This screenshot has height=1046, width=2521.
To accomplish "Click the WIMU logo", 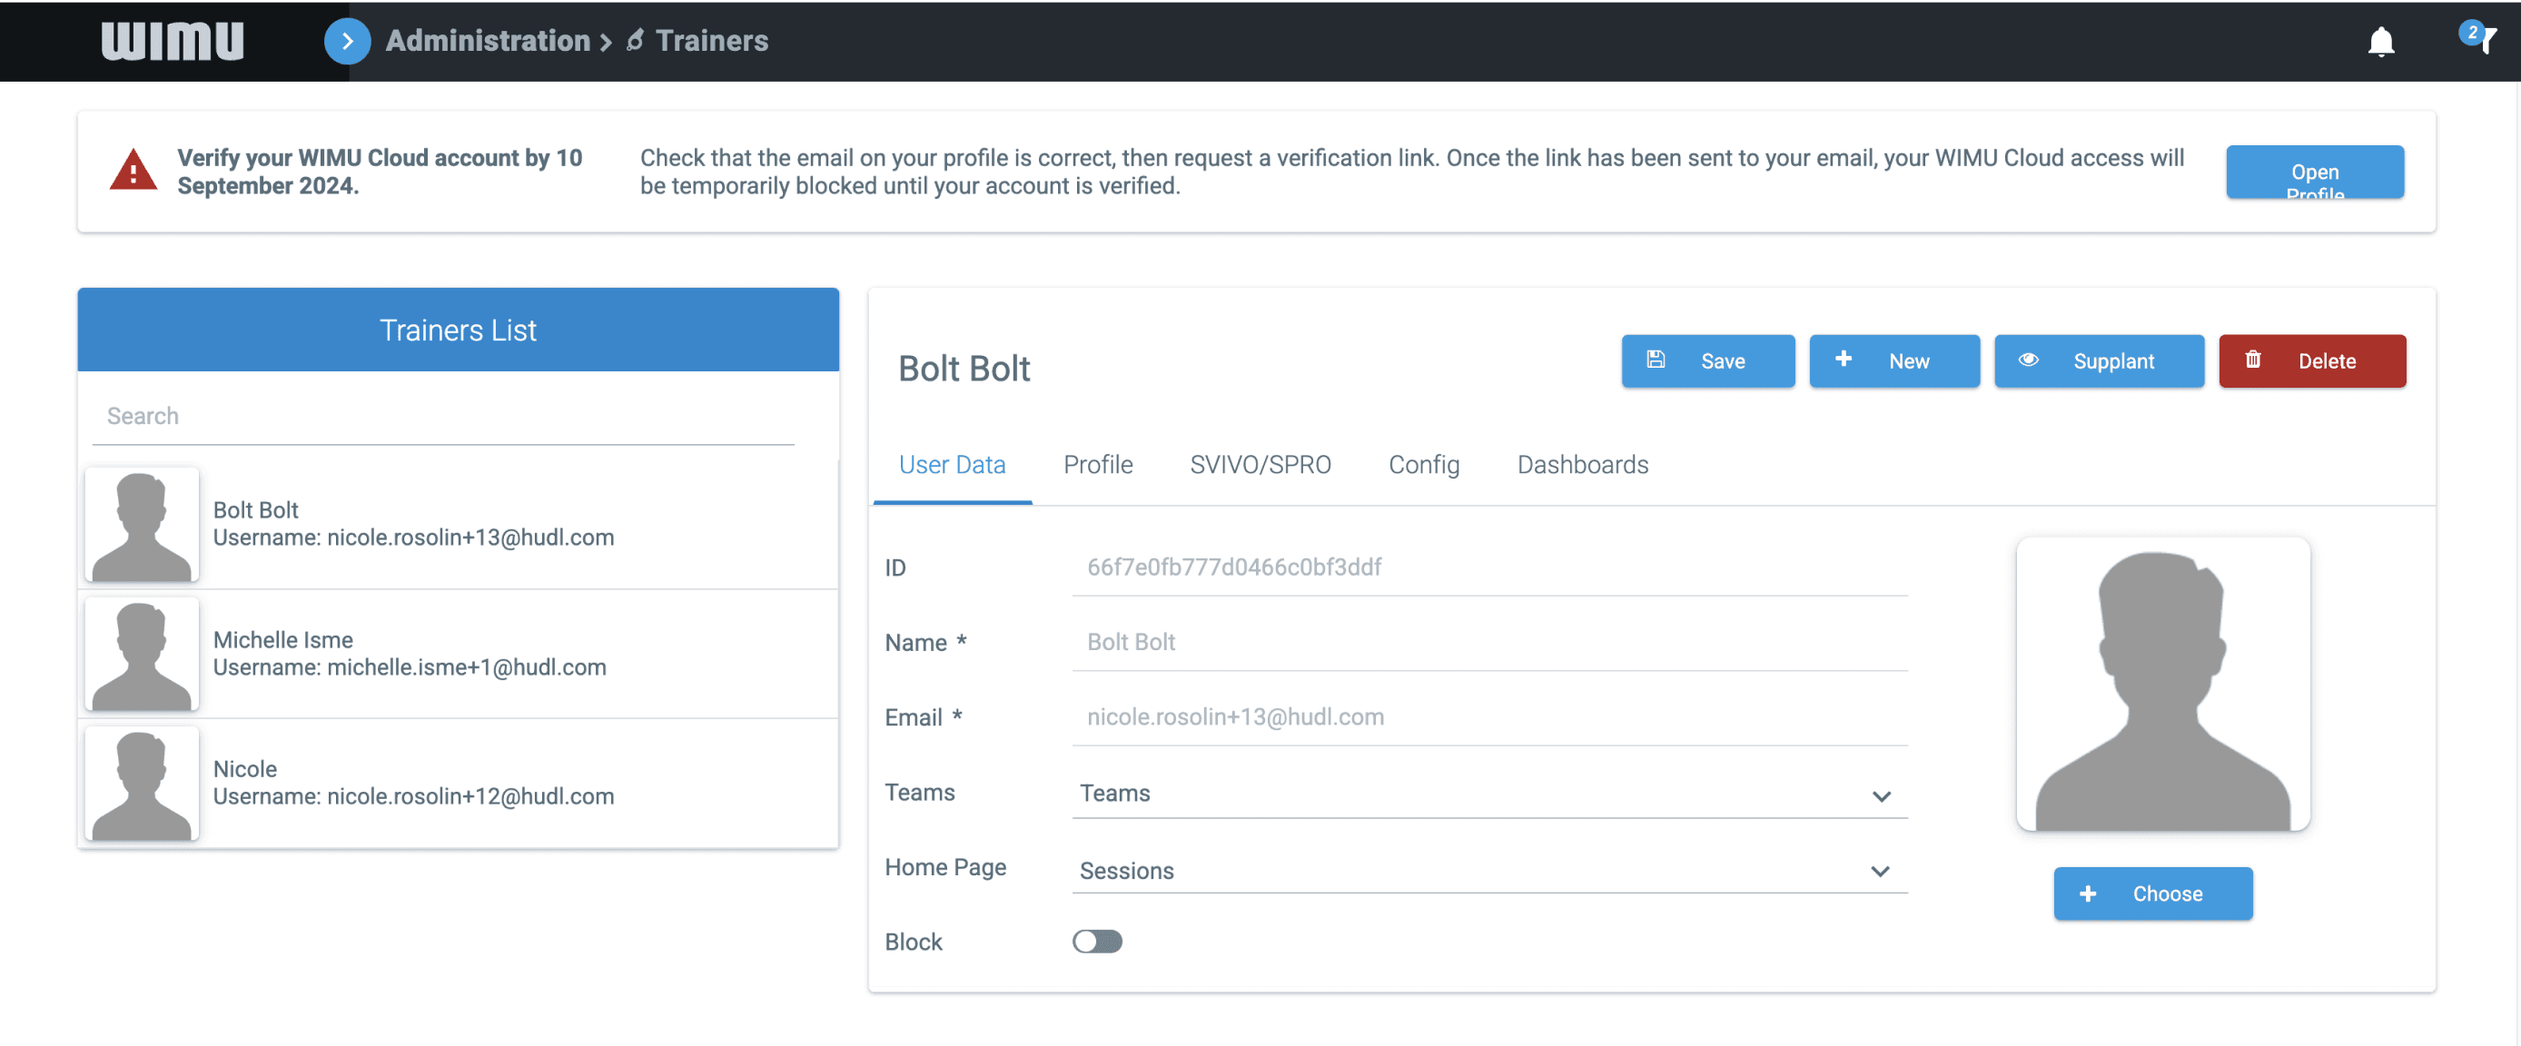I will click(173, 41).
